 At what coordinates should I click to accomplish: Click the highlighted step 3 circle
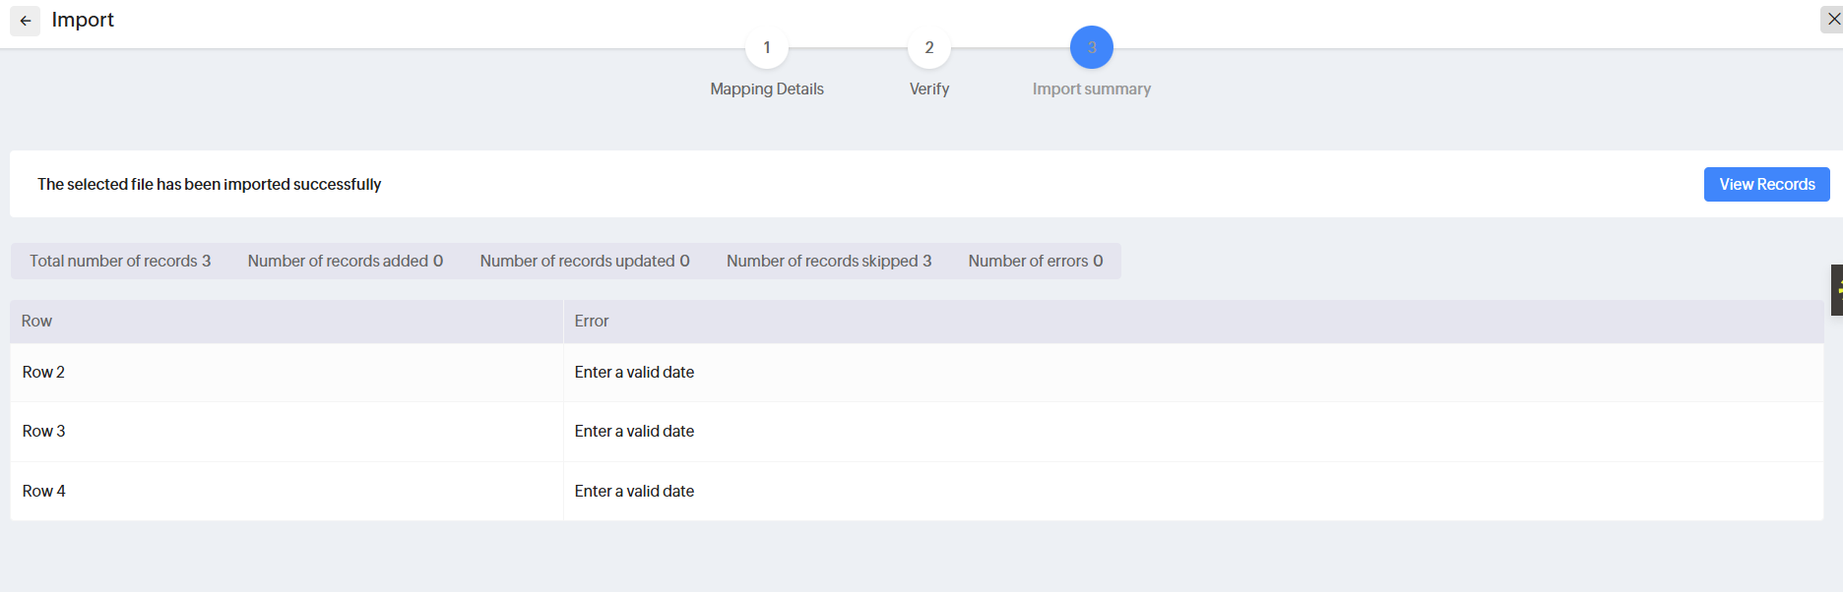[1091, 47]
